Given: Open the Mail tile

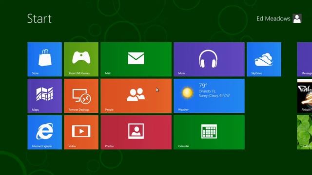Looking at the screenshot, I should click(136, 59).
